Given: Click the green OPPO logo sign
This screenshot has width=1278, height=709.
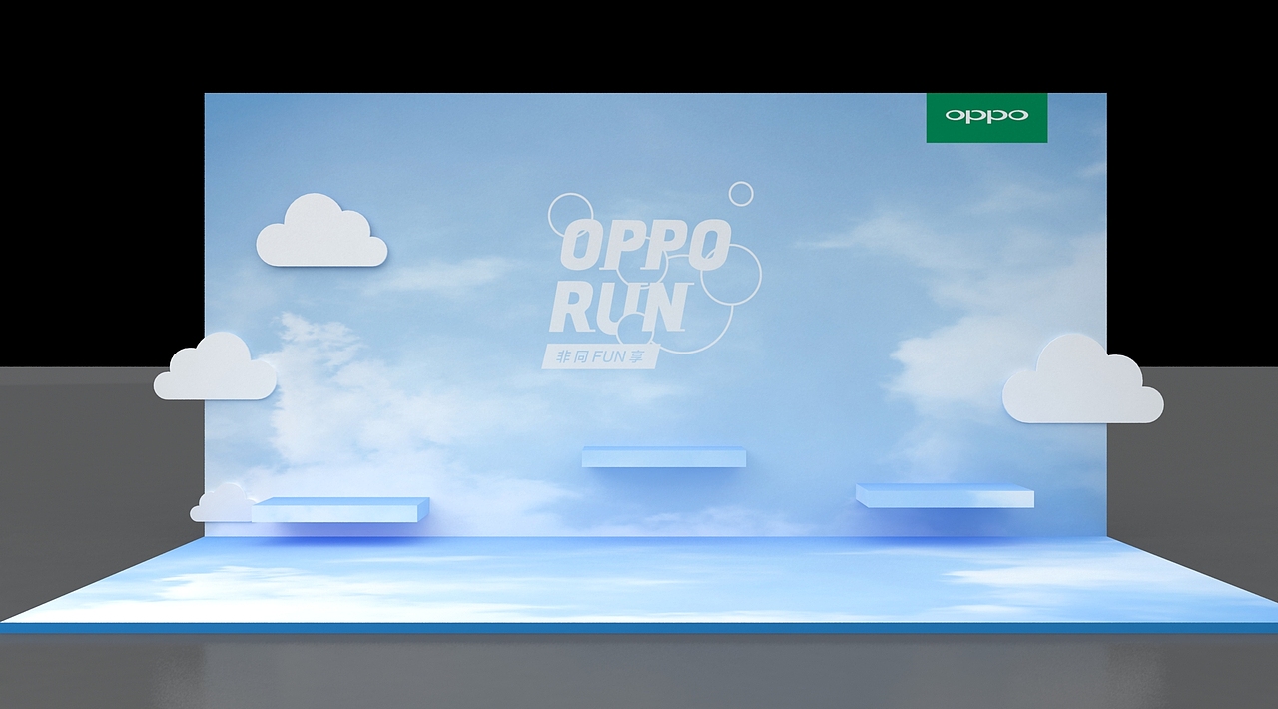Looking at the screenshot, I should [986, 118].
